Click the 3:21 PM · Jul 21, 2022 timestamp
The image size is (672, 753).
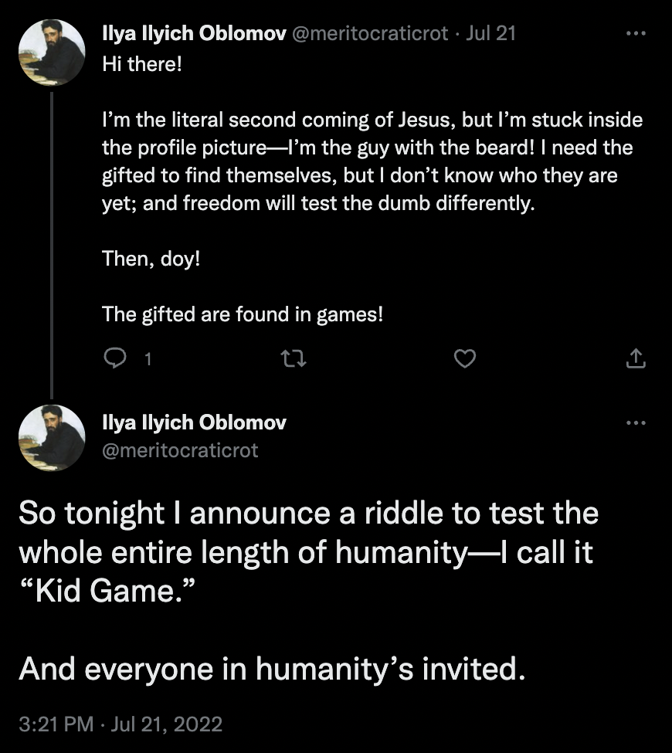point(120,724)
